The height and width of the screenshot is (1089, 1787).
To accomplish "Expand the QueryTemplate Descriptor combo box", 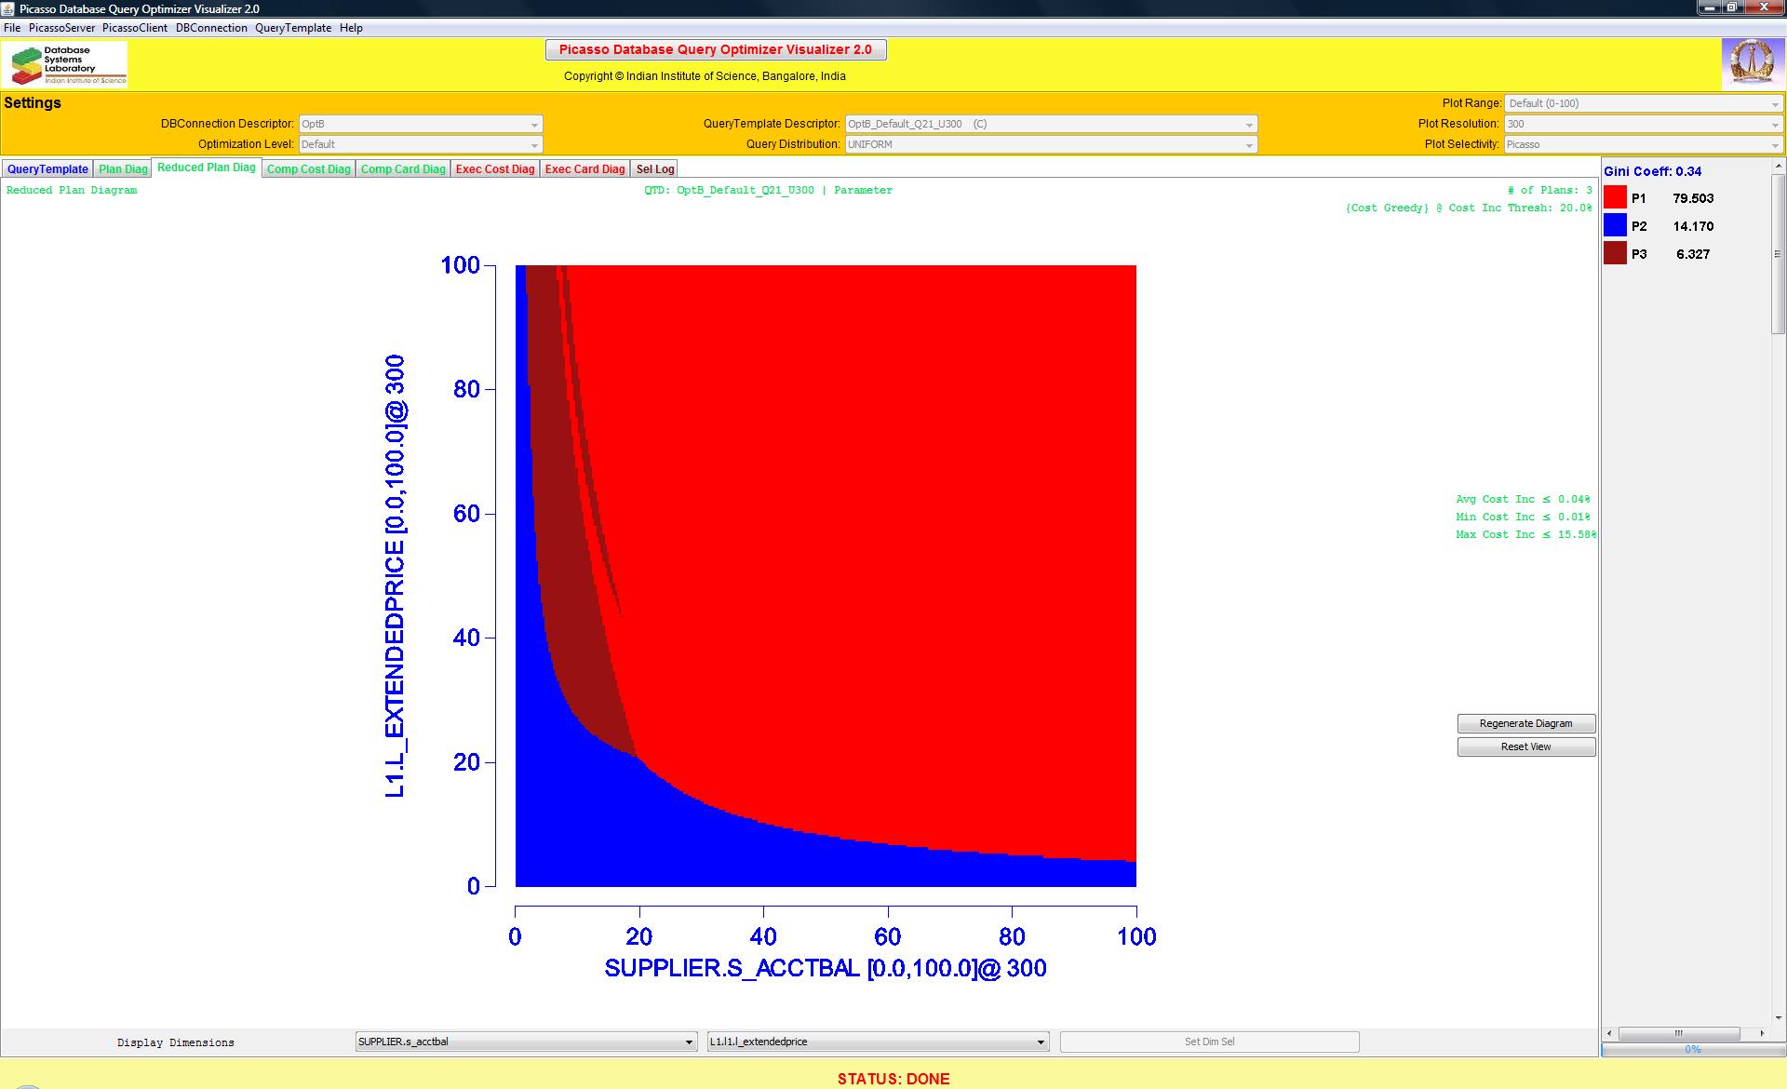I will (x=1050, y=124).
